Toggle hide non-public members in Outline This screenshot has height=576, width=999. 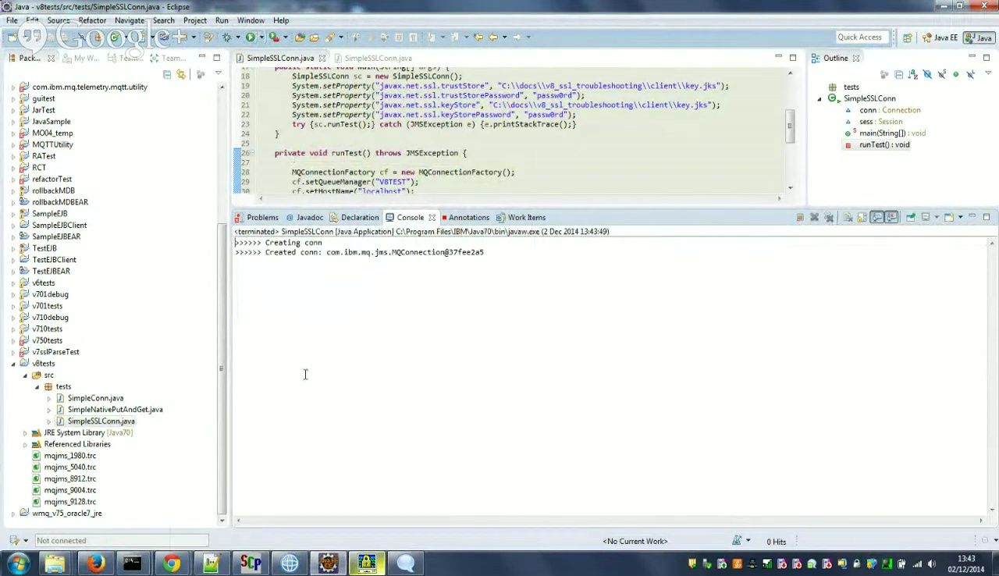click(x=956, y=74)
